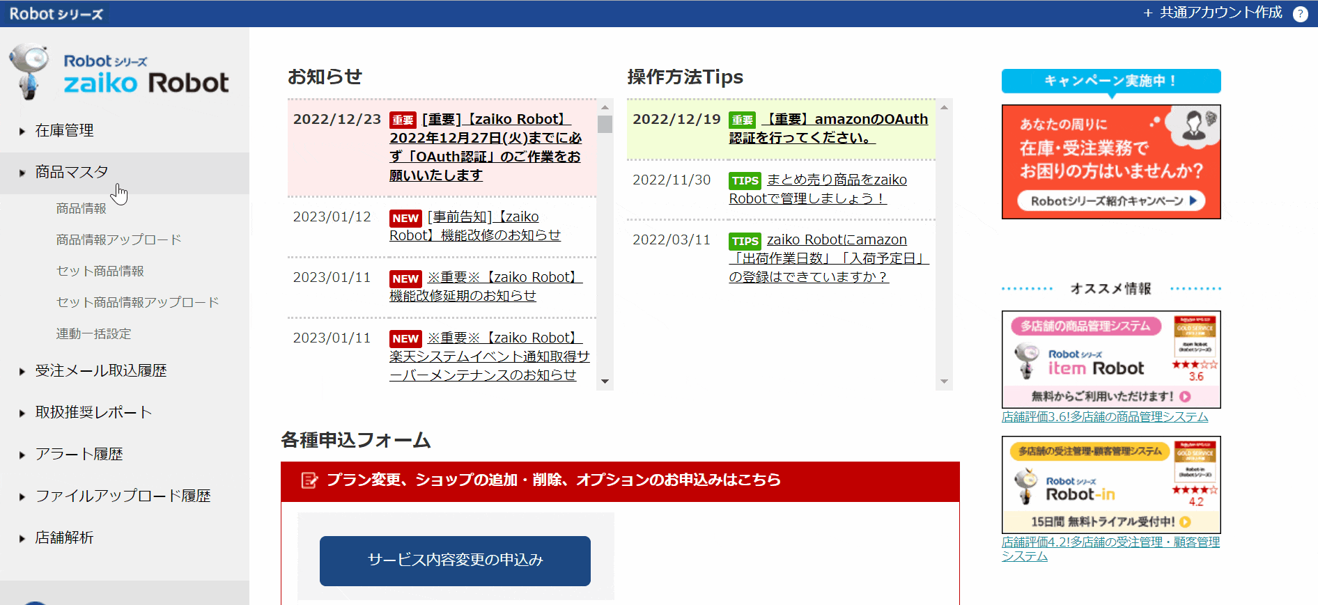Viewport: 1318px width, 605px height.
Task: Open 機能改修延期のお知らせ link
Action: [486, 286]
